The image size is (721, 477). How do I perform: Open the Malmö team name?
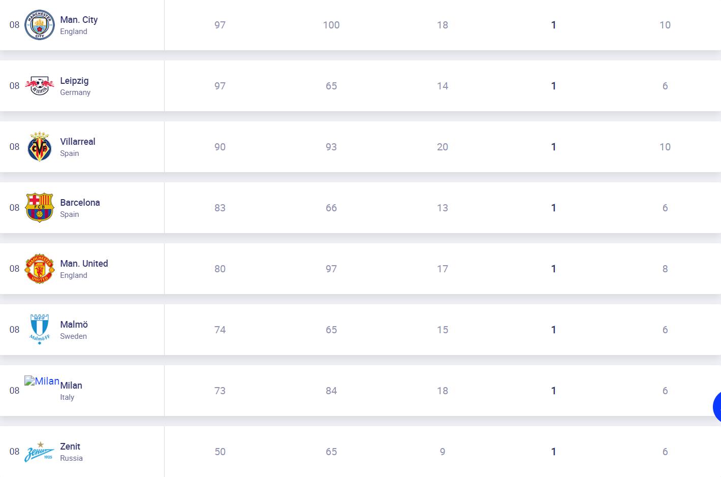74,325
